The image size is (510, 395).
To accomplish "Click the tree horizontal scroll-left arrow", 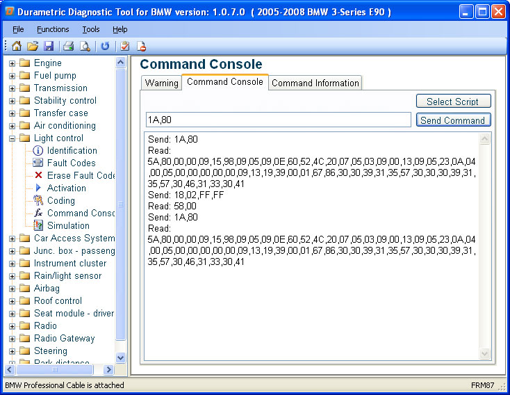I will (10, 369).
